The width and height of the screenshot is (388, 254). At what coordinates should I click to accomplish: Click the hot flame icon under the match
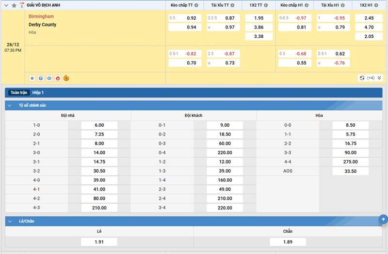tap(58, 78)
